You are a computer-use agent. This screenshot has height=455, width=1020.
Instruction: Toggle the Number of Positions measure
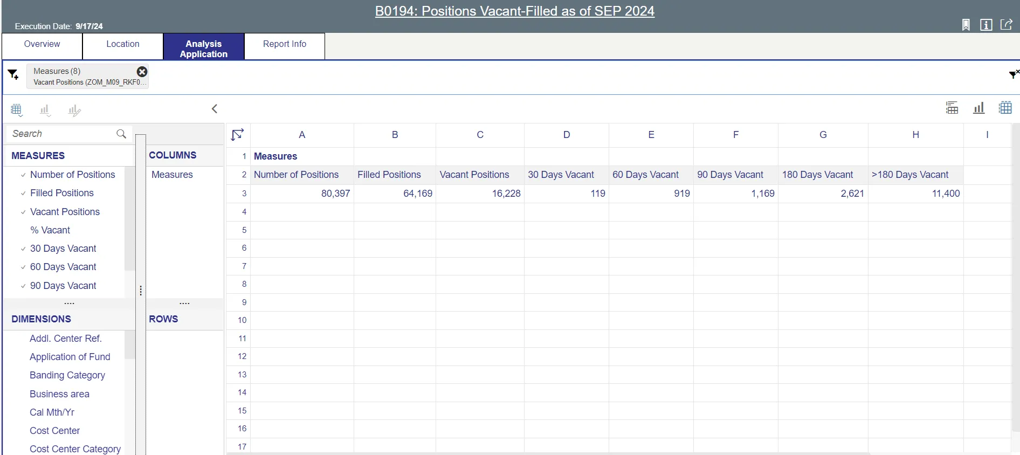[72, 175]
